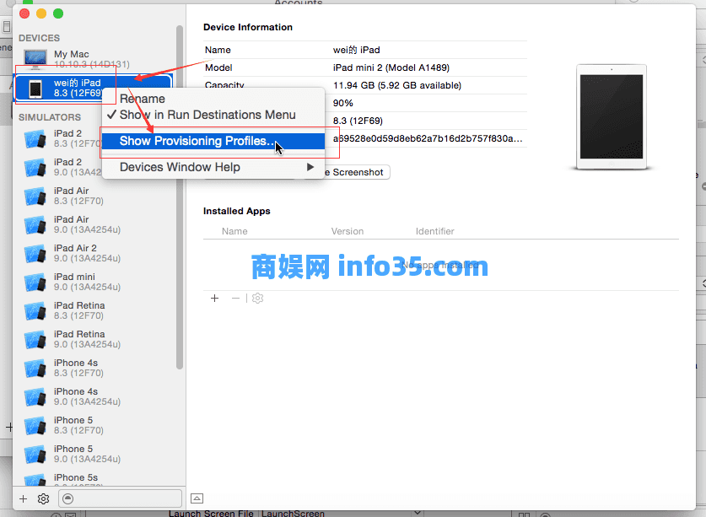Click the DEVICES section header

(x=39, y=38)
